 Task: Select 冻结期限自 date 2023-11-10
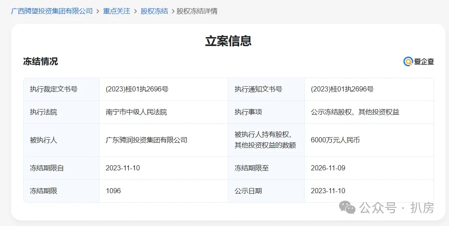[x=123, y=168]
